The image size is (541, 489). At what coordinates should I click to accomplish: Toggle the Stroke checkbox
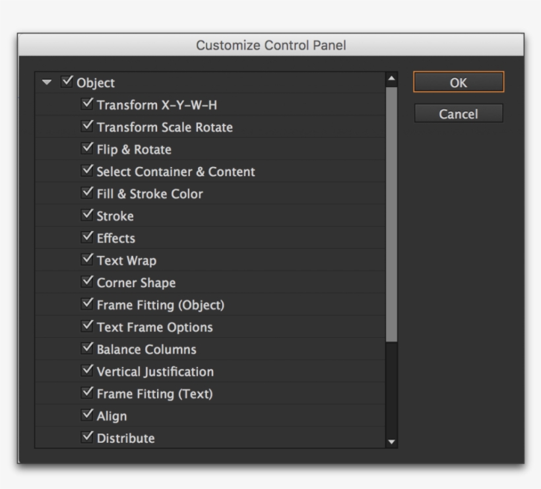pyautogui.click(x=86, y=216)
